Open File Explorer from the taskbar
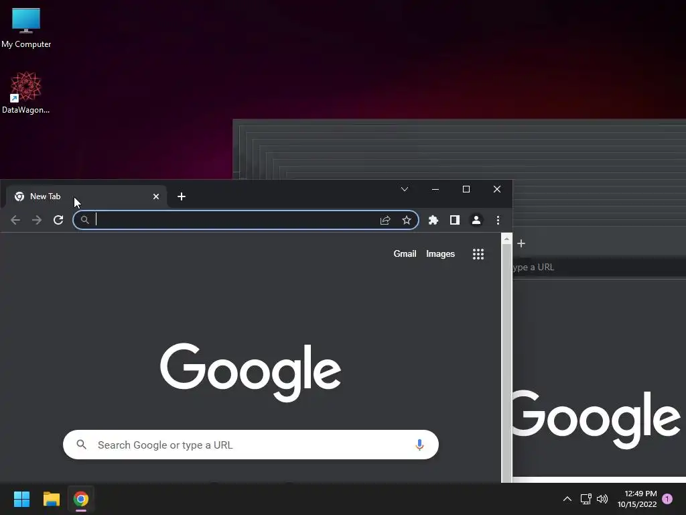Screen dimensions: 686x515 (x=51, y=499)
